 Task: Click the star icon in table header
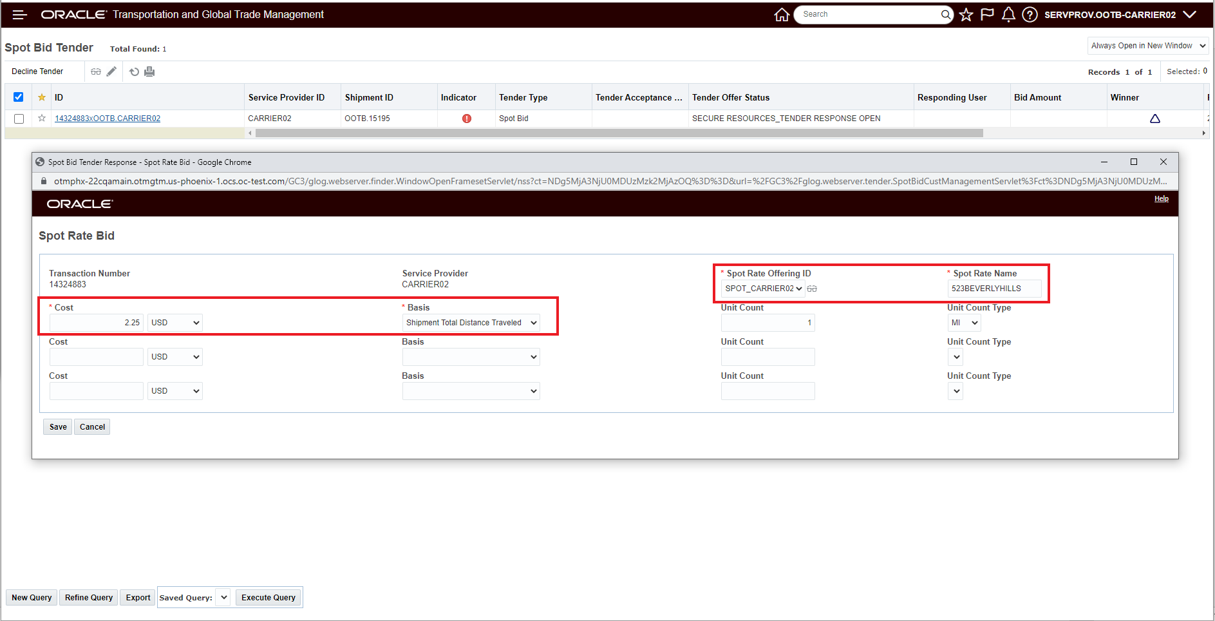[x=42, y=97]
